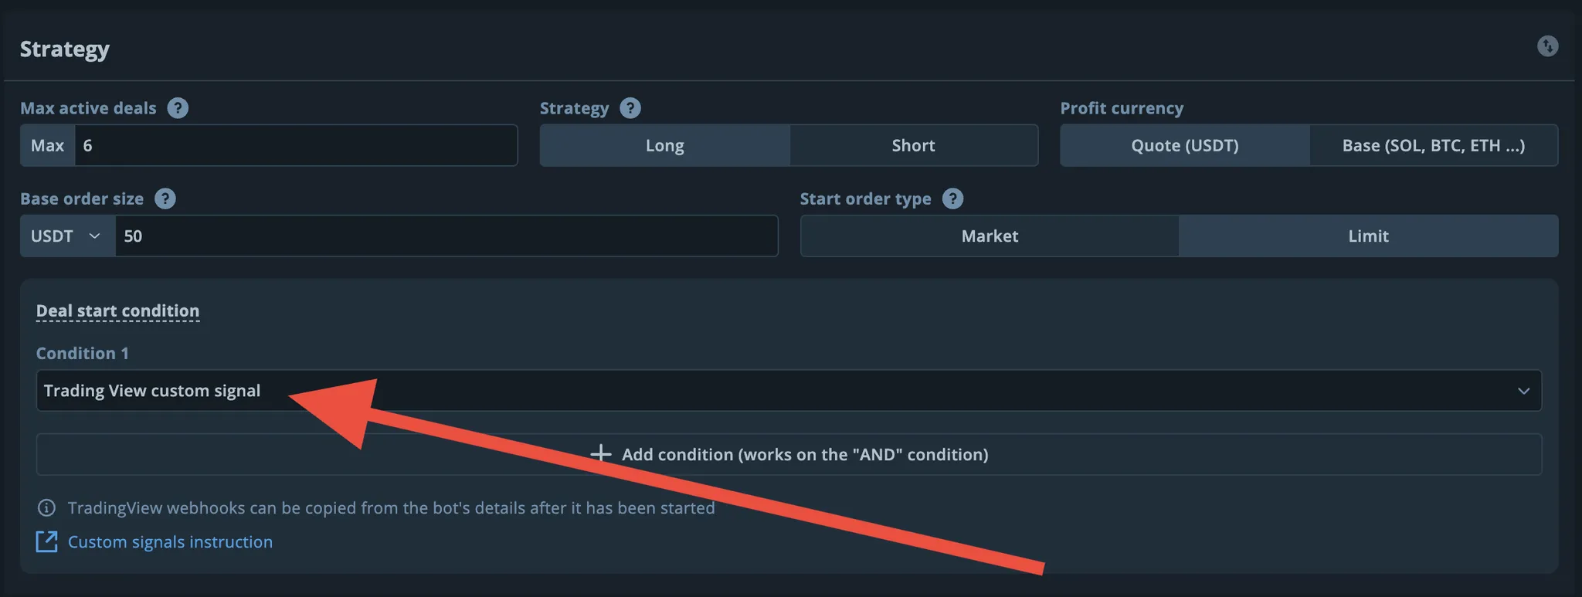
Task: Select Limit start order type
Action: 1368,236
